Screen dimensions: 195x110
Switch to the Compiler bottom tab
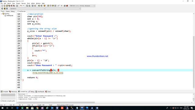(x=5, y=92)
